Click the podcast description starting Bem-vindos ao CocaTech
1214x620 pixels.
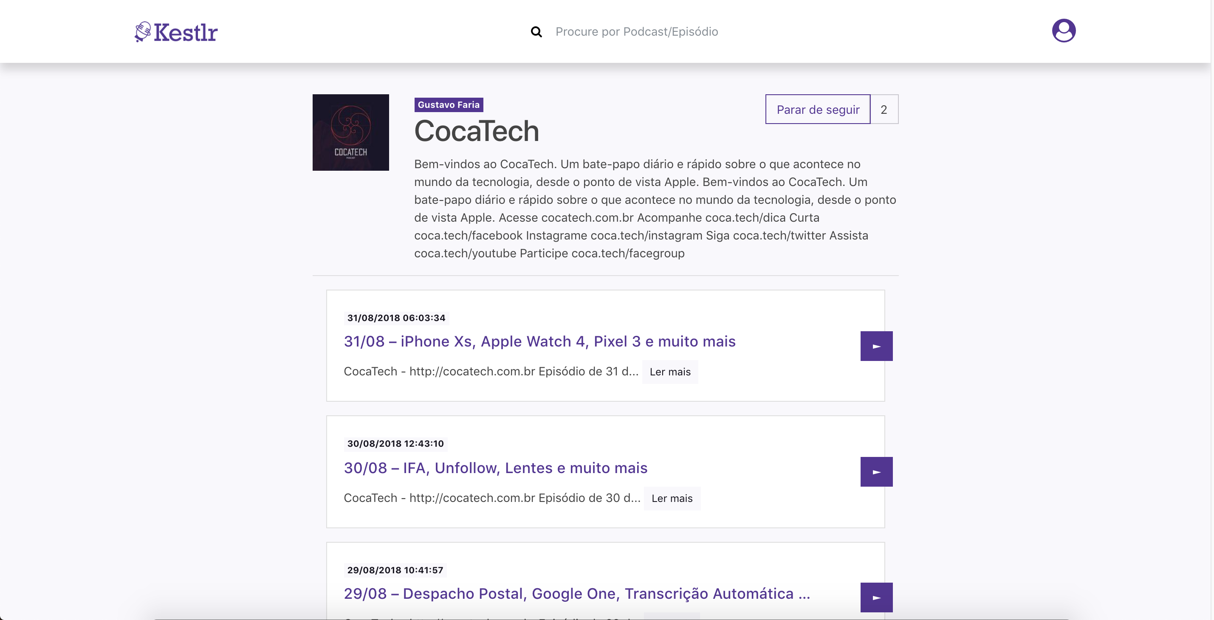point(655,209)
